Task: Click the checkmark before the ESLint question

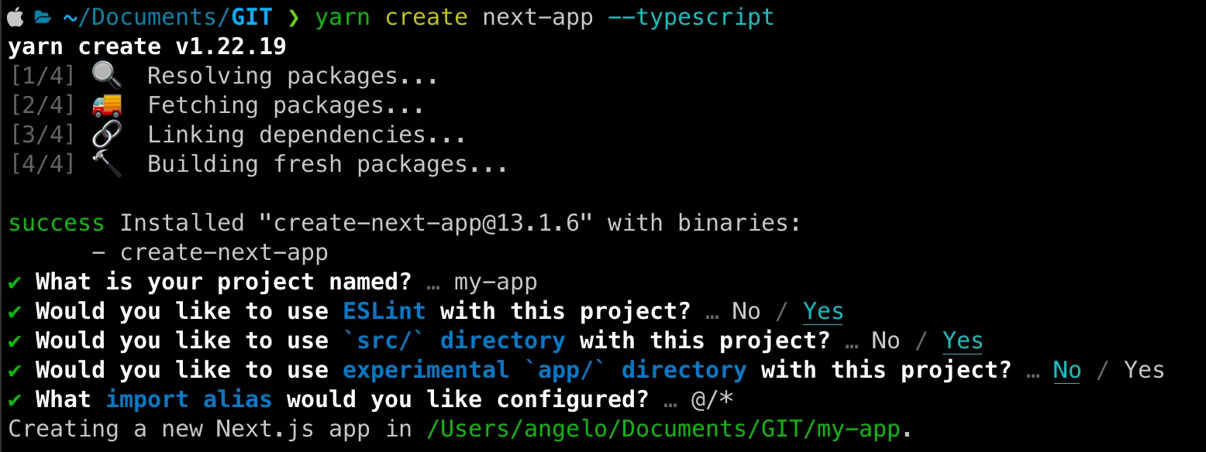Action: coord(15,311)
